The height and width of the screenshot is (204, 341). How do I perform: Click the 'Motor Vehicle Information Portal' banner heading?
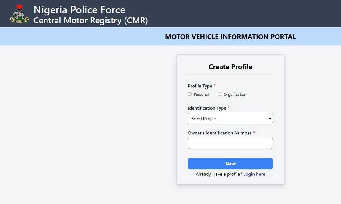pos(230,37)
